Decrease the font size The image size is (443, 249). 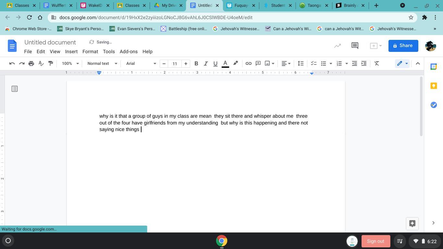164,64
